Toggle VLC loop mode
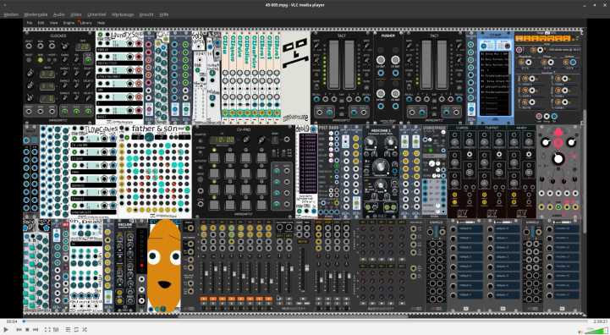610x335 pixels. pyautogui.click(x=76, y=330)
